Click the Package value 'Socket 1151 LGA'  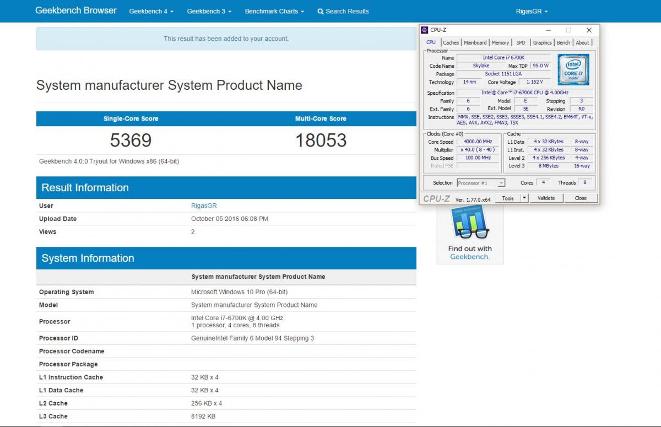(x=503, y=74)
